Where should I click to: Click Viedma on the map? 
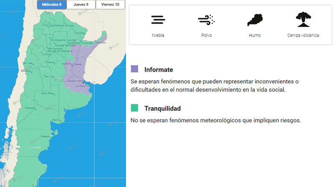tap(56, 120)
